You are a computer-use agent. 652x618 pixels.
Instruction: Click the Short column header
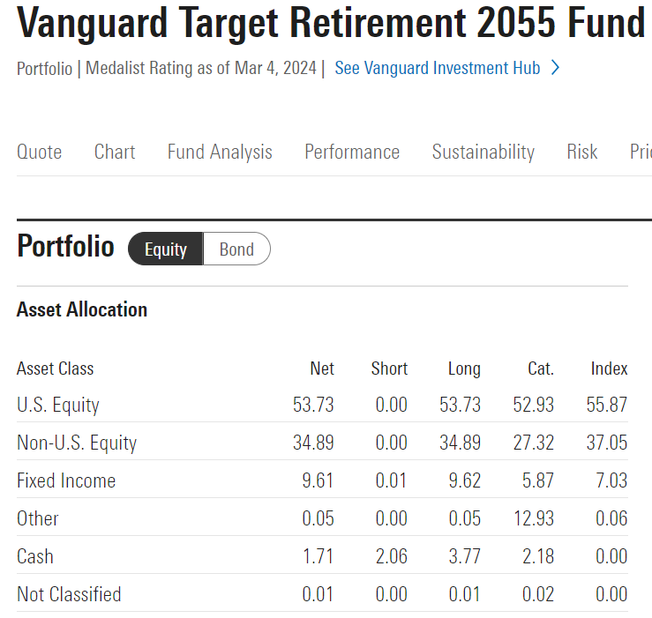click(389, 369)
